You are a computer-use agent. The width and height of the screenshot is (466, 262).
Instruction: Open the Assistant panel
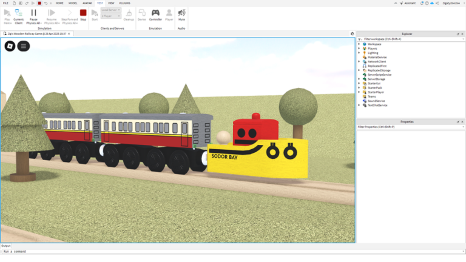[x=408, y=3]
